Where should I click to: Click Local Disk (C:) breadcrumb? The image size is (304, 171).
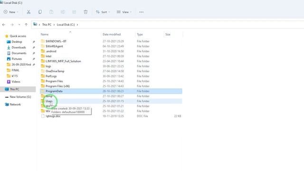66,25
